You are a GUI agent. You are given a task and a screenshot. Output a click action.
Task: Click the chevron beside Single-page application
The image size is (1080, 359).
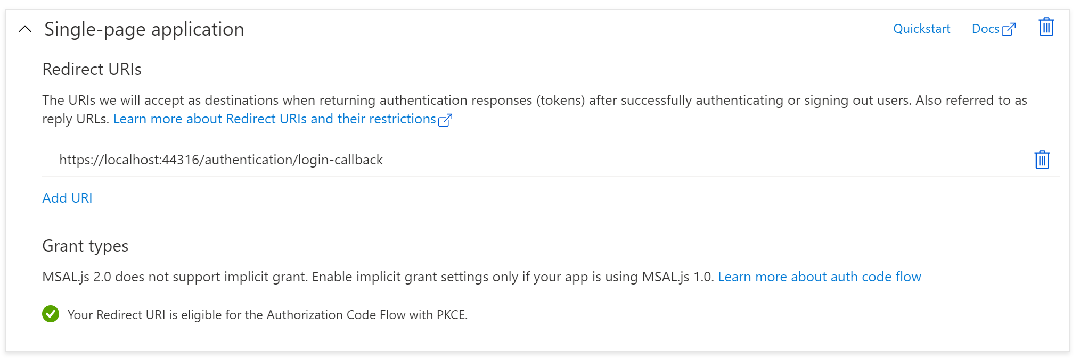(24, 29)
